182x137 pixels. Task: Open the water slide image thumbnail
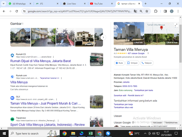tap(66, 37)
